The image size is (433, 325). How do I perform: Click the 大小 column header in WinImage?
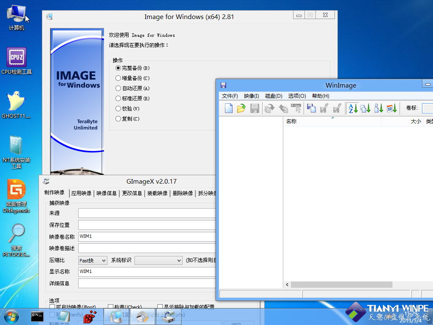point(402,121)
